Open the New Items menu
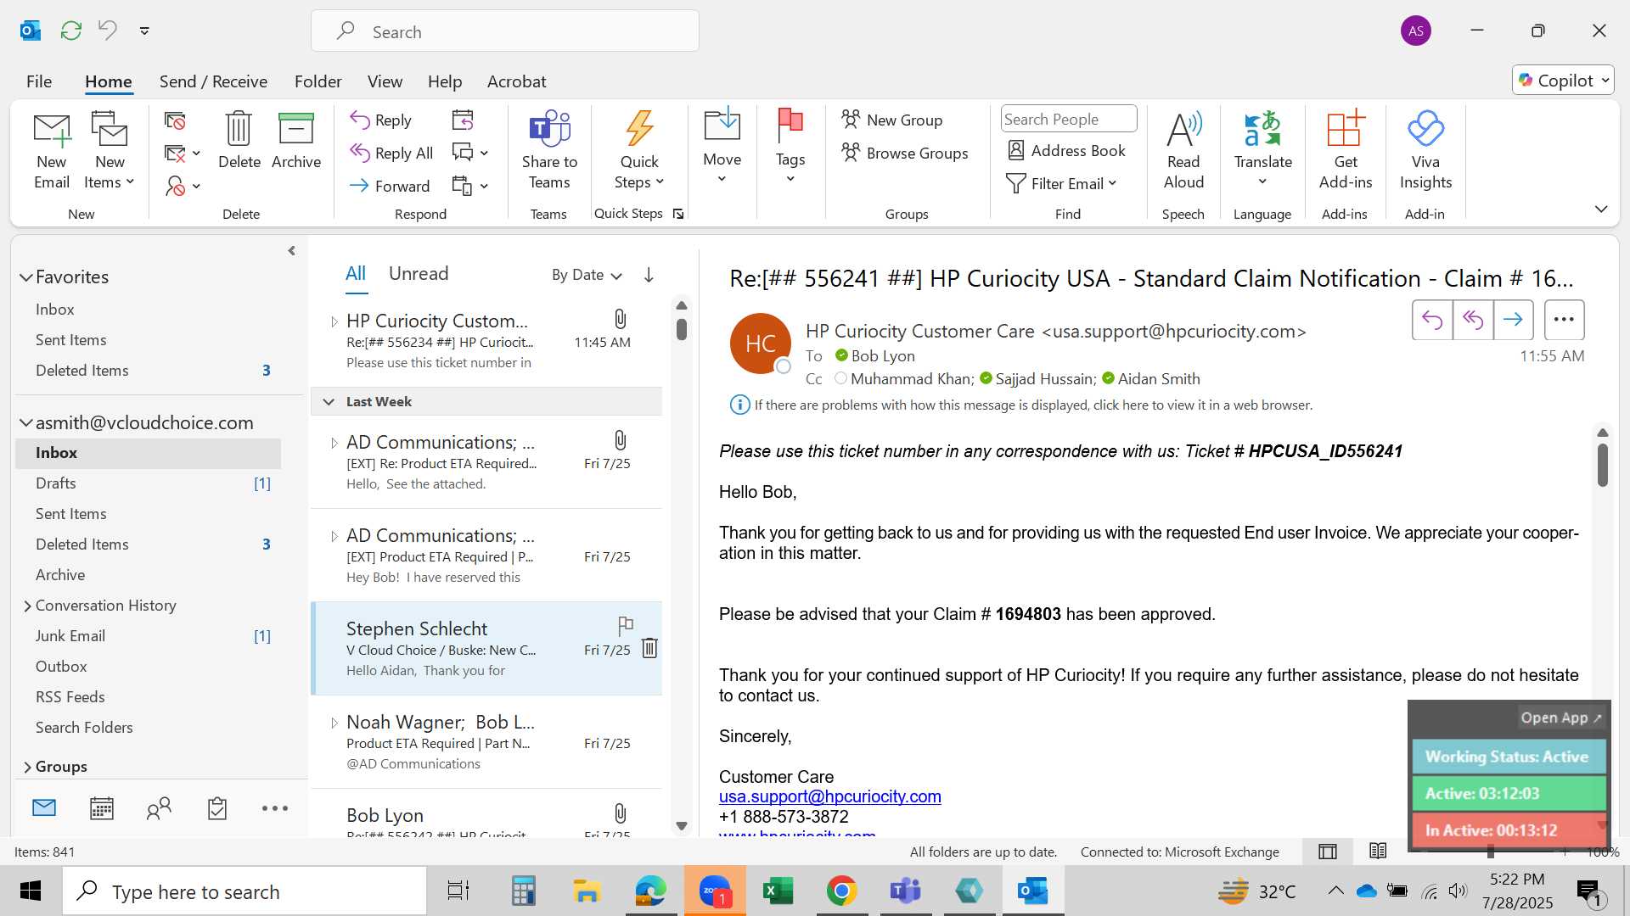This screenshot has height=916, width=1630. [110, 151]
